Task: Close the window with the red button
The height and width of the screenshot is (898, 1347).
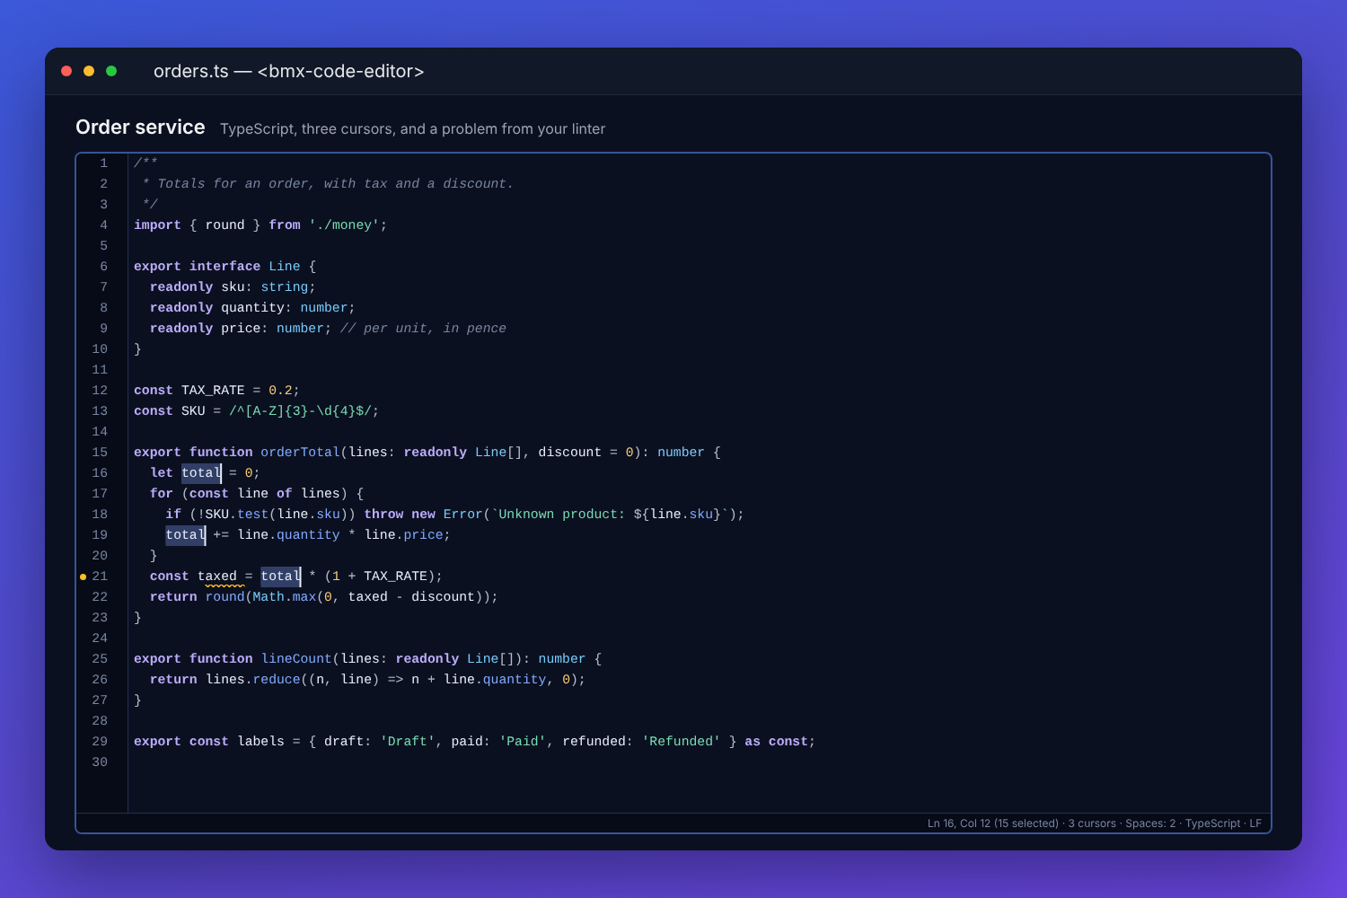Action: click(x=66, y=71)
